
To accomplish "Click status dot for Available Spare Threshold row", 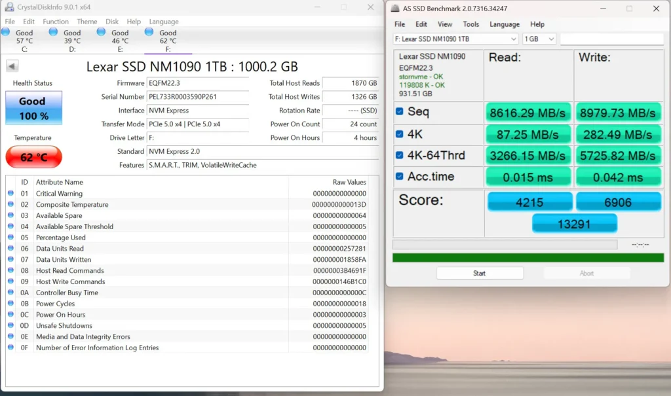I will (10, 226).
